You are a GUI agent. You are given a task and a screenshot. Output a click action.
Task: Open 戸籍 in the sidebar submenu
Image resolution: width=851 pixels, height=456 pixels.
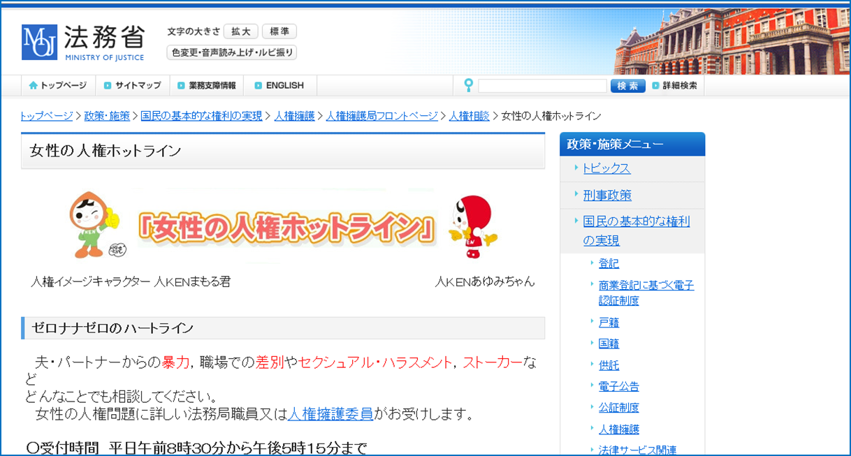(x=609, y=322)
